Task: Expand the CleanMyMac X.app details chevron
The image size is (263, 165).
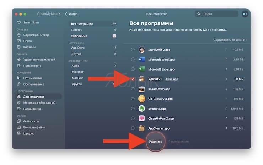Action: click(227, 118)
